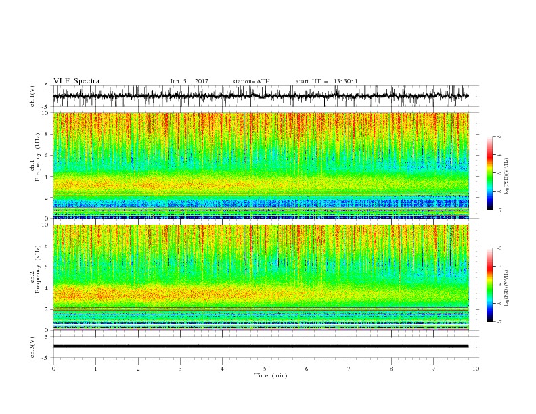
Task: Click the "4" kHz tick on the ch.2 frequency axis
Action: [48, 288]
